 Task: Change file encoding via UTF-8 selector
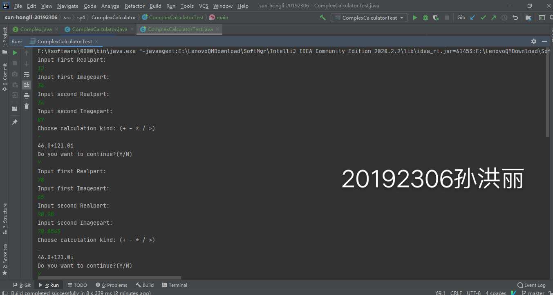[474, 293]
